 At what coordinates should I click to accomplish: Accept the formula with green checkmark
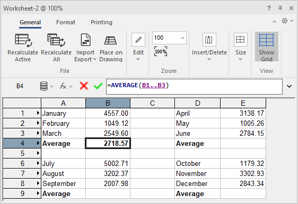[98, 86]
